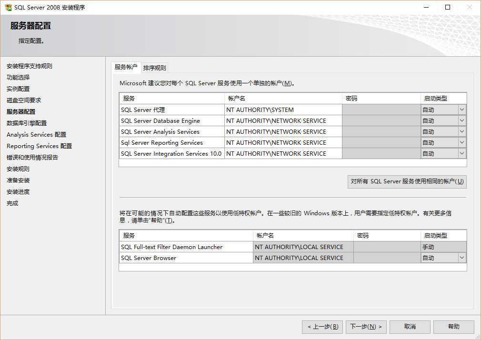Select the SQL Server 代理 service cell
Viewport: 481px width, 340px height.
[172, 110]
